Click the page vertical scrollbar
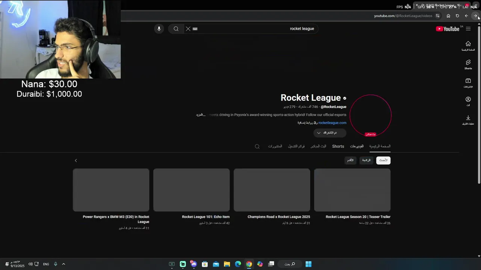The width and height of the screenshot is (481, 270). click(x=479, y=105)
